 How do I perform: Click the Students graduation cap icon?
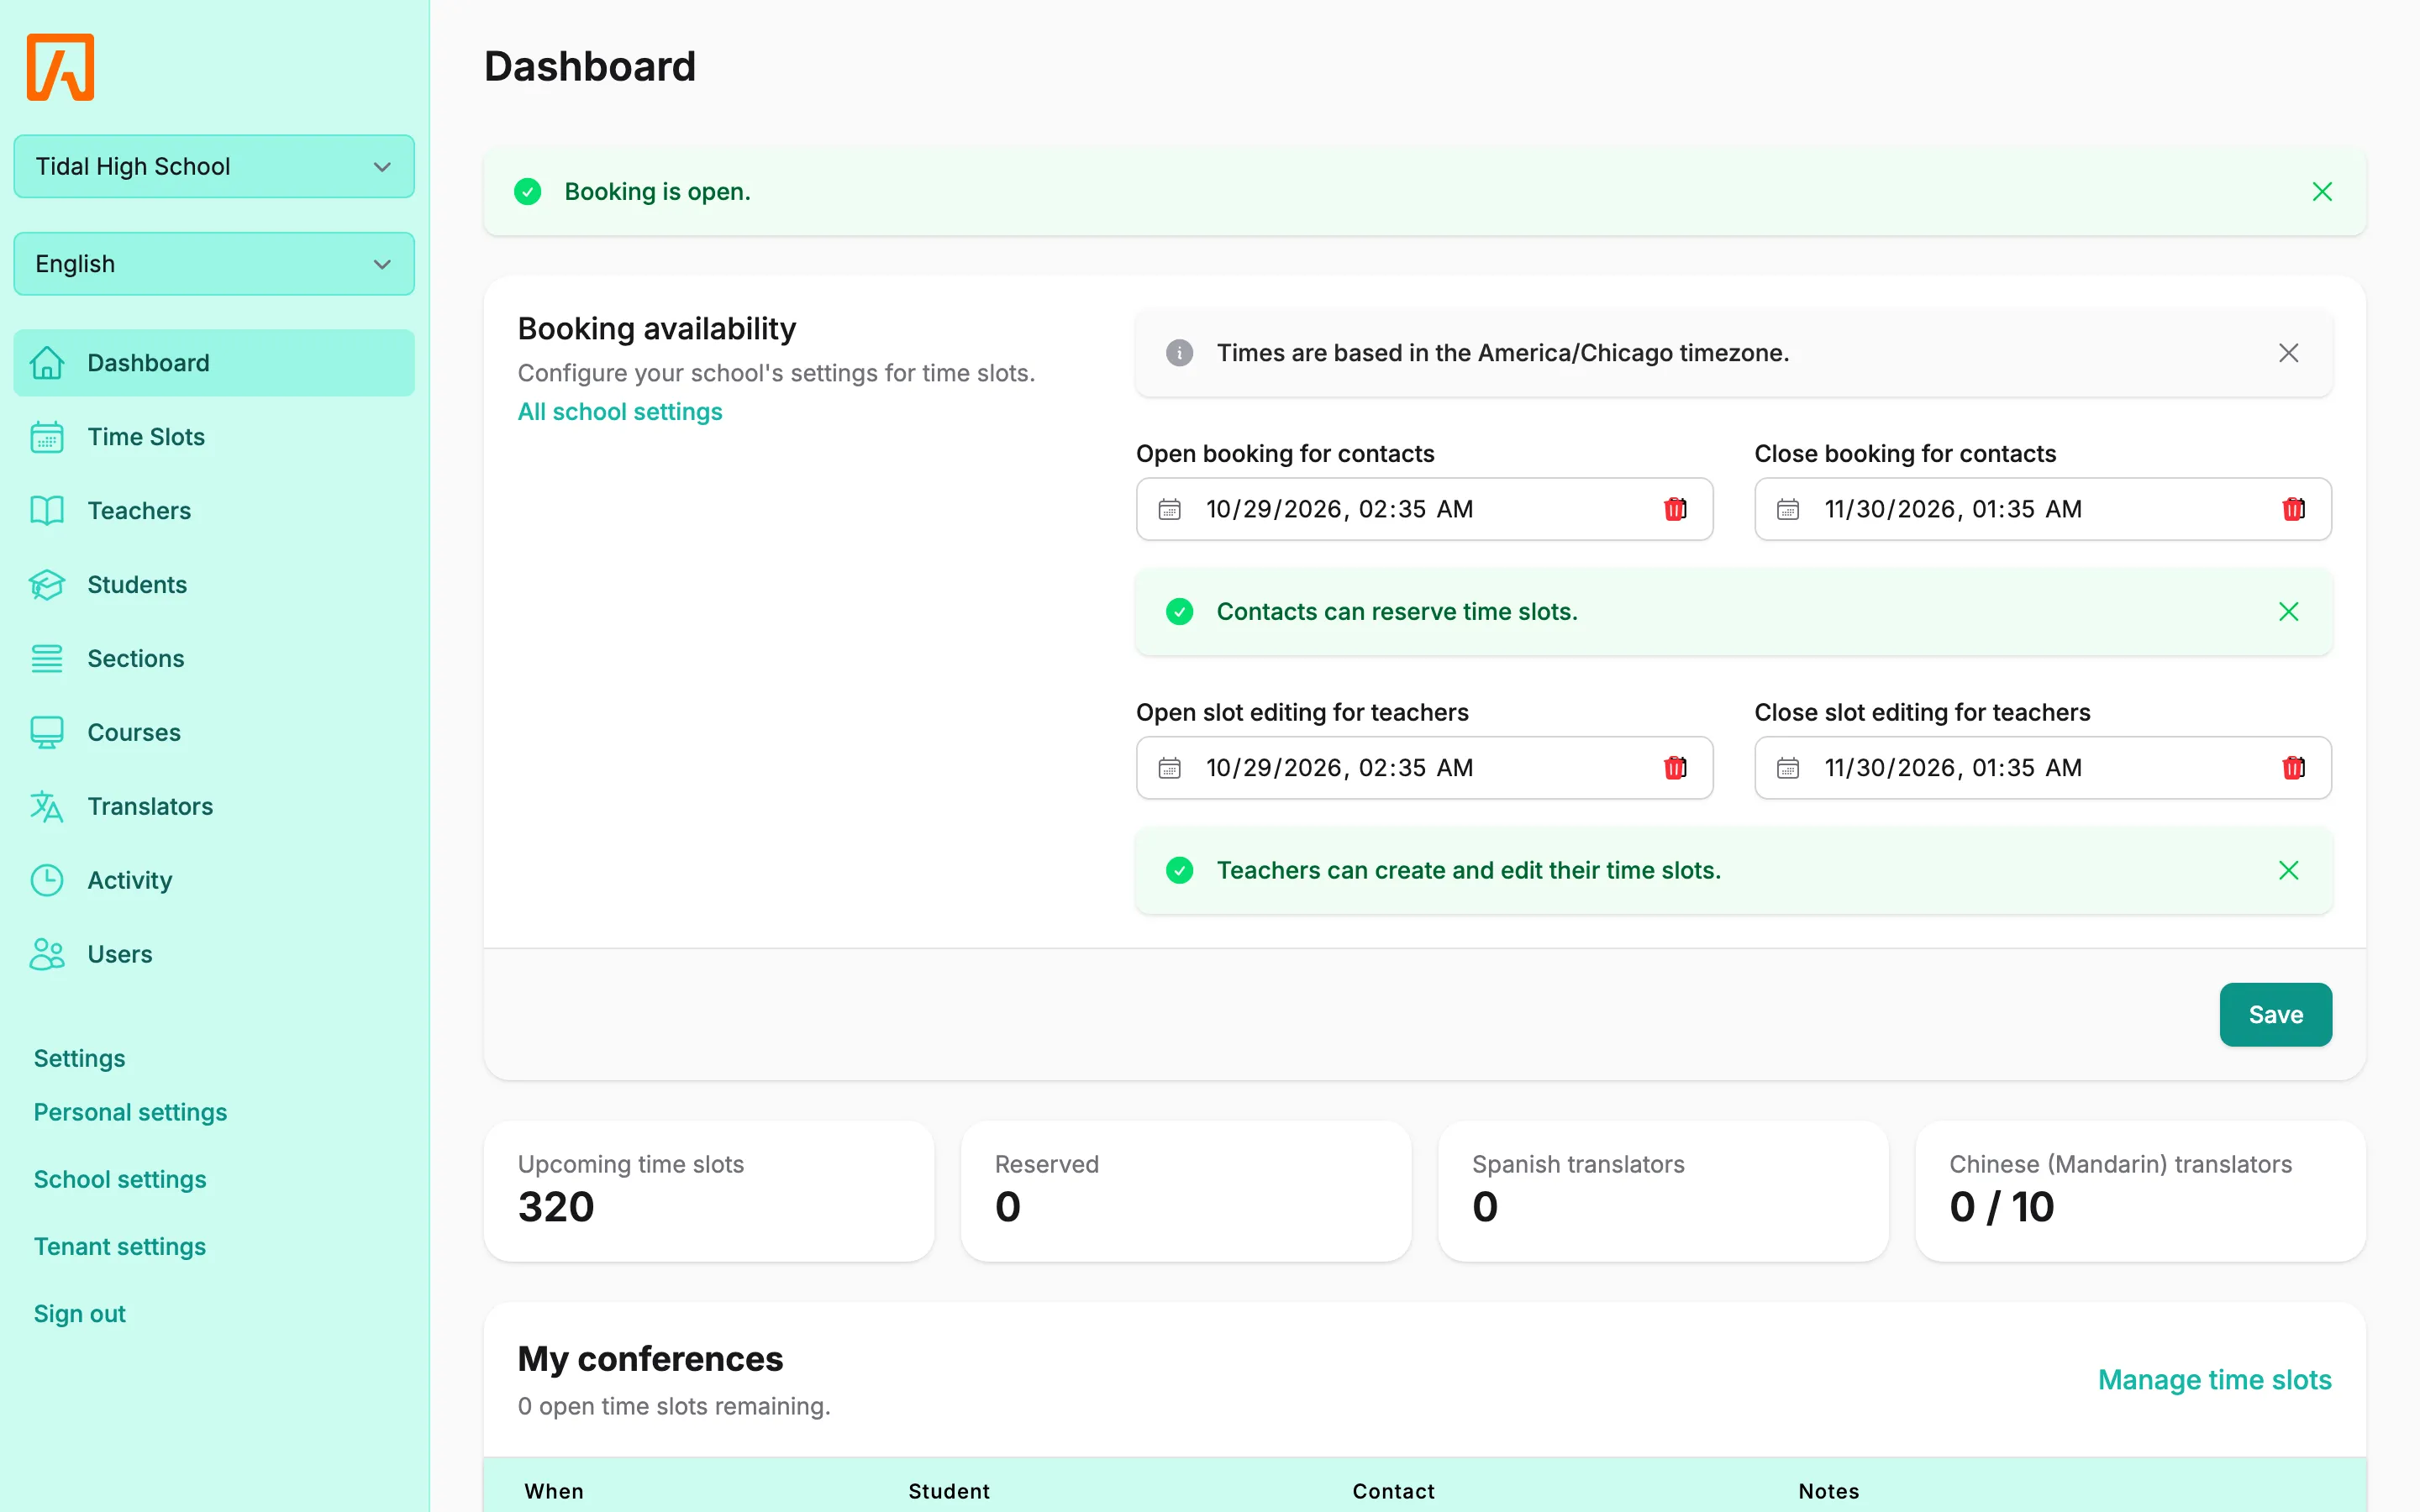pyautogui.click(x=47, y=585)
